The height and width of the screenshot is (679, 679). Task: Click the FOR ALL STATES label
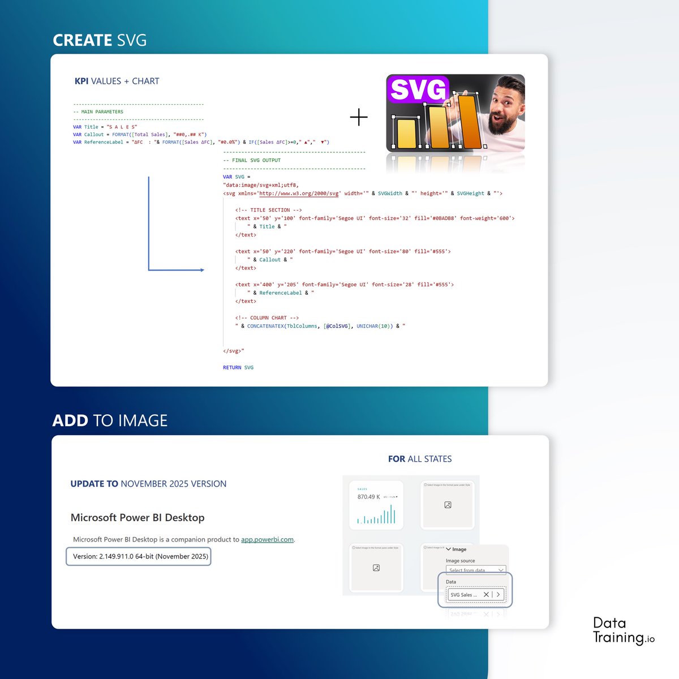click(420, 459)
